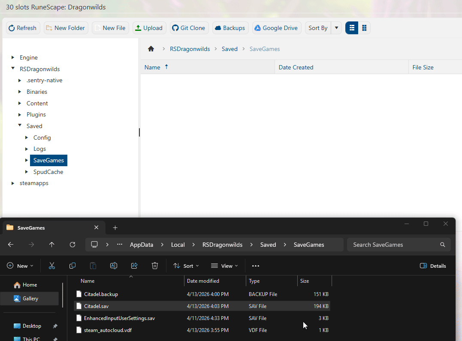
Task: Click the Explorer delete trash icon
Action: 155,266
